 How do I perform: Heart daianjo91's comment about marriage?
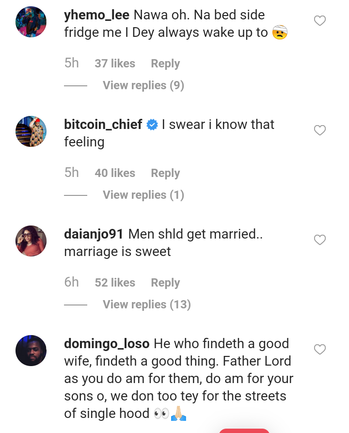(320, 240)
